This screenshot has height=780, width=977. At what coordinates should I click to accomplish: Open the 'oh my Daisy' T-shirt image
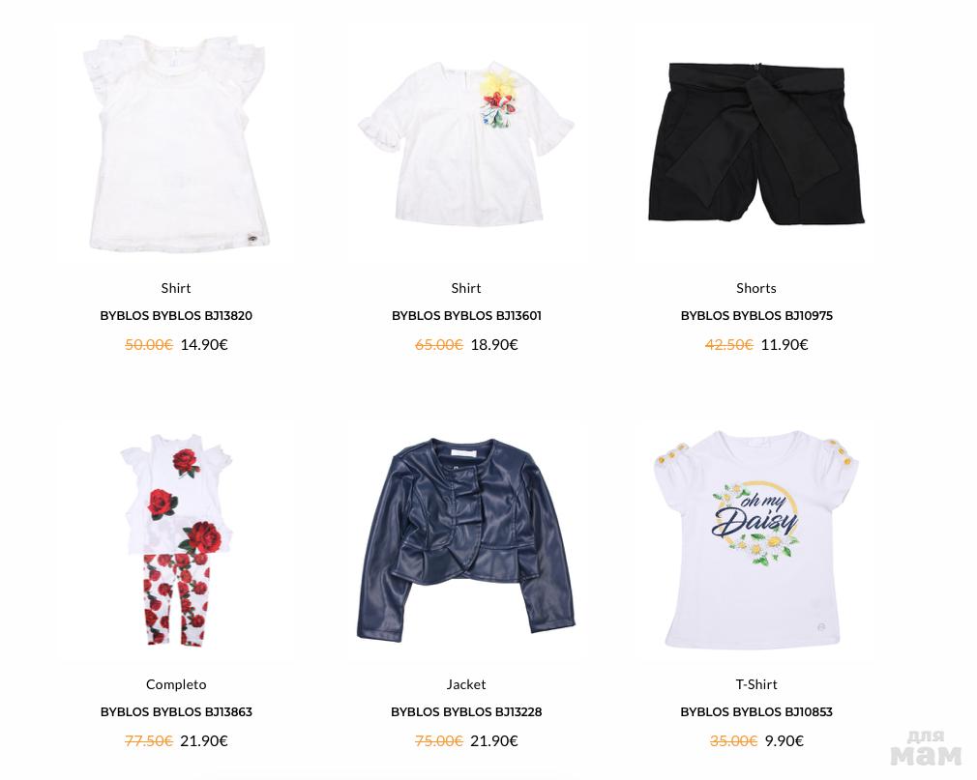click(755, 539)
